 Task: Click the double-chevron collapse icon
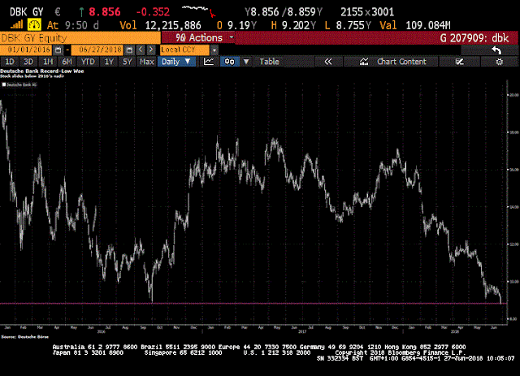(x=328, y=62)
